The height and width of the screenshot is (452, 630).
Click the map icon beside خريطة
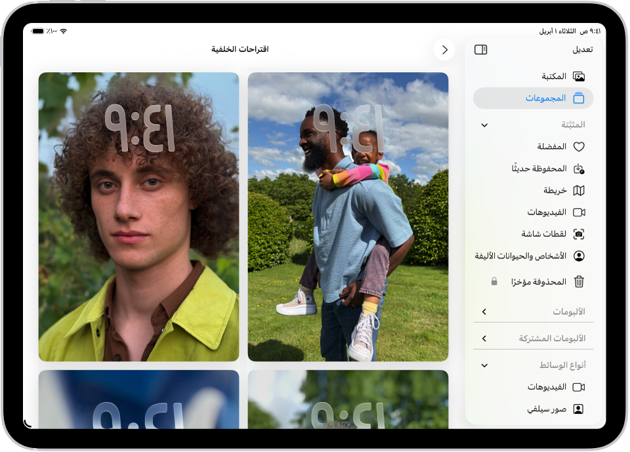point(579,190)
